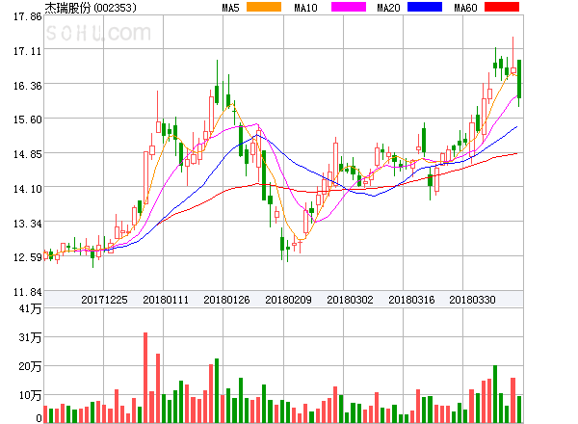Click the MA60 legend label
The width and height of the screenshot is (578, 424).
click(465, 8)
